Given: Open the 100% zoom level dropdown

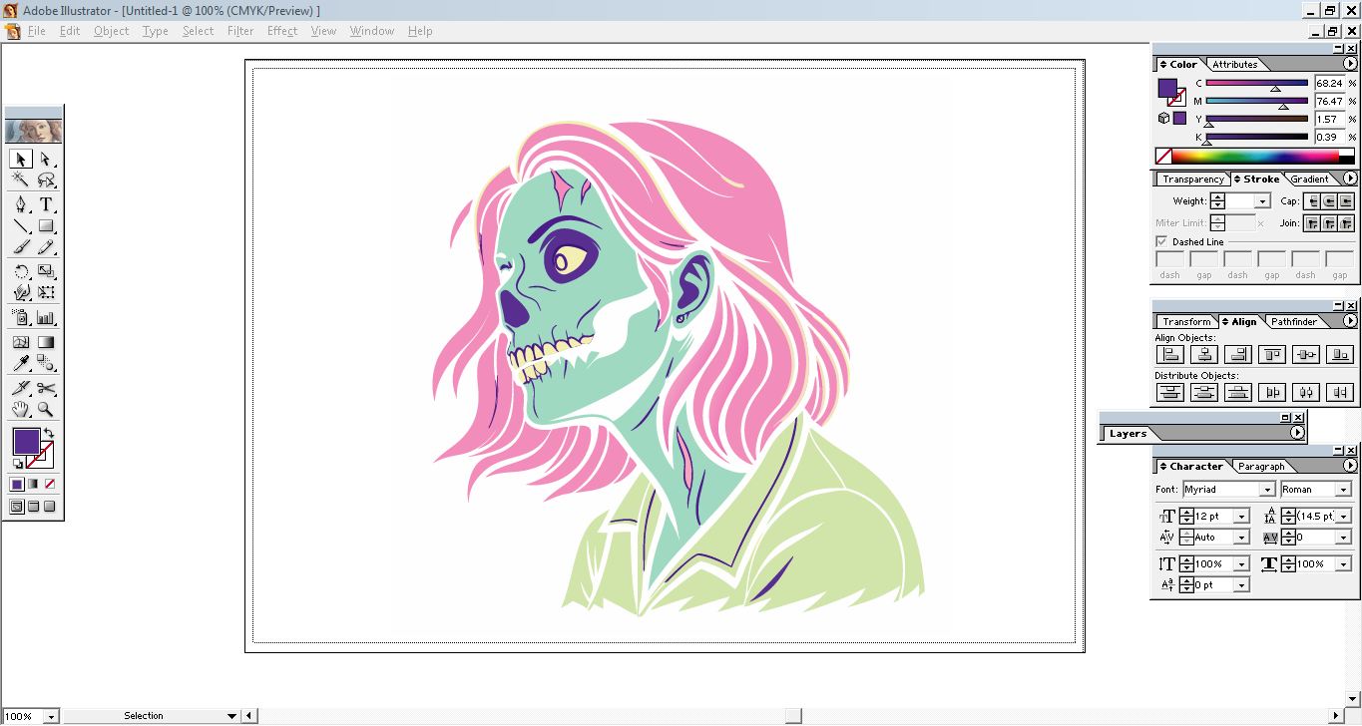Looking at the screenshot, I should coord(51,716).
